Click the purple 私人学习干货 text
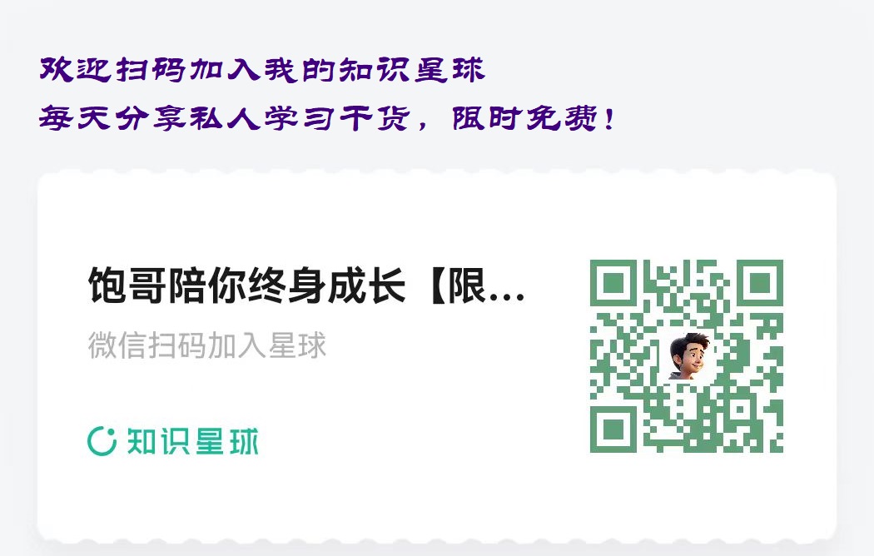Viewport: 874px width, 556px height. tap(300, 118)
